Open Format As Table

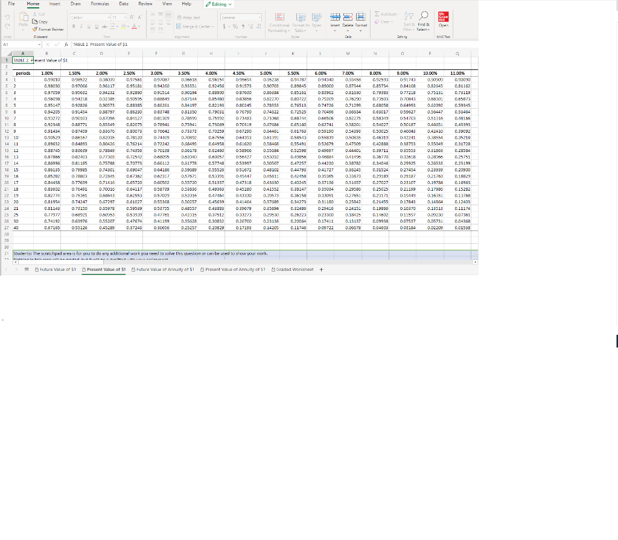[x=301, y=22]
